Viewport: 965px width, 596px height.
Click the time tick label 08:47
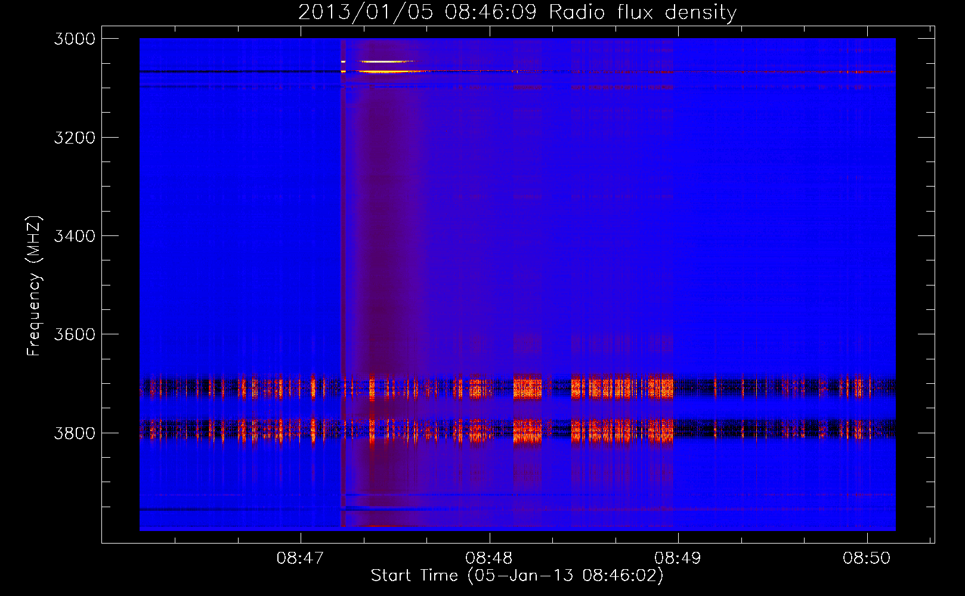pos(301,558)
